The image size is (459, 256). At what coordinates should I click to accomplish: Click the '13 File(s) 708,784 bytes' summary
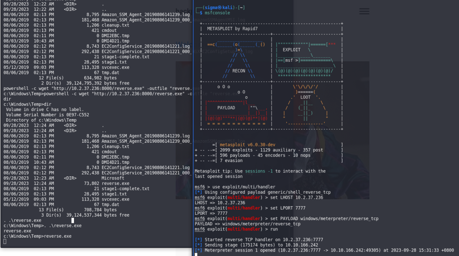(x=78, y=209)
